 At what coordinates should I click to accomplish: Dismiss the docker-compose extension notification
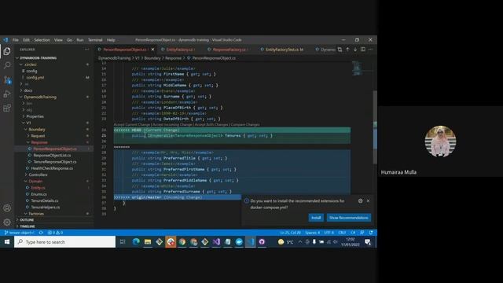click(x=369, y=201)
